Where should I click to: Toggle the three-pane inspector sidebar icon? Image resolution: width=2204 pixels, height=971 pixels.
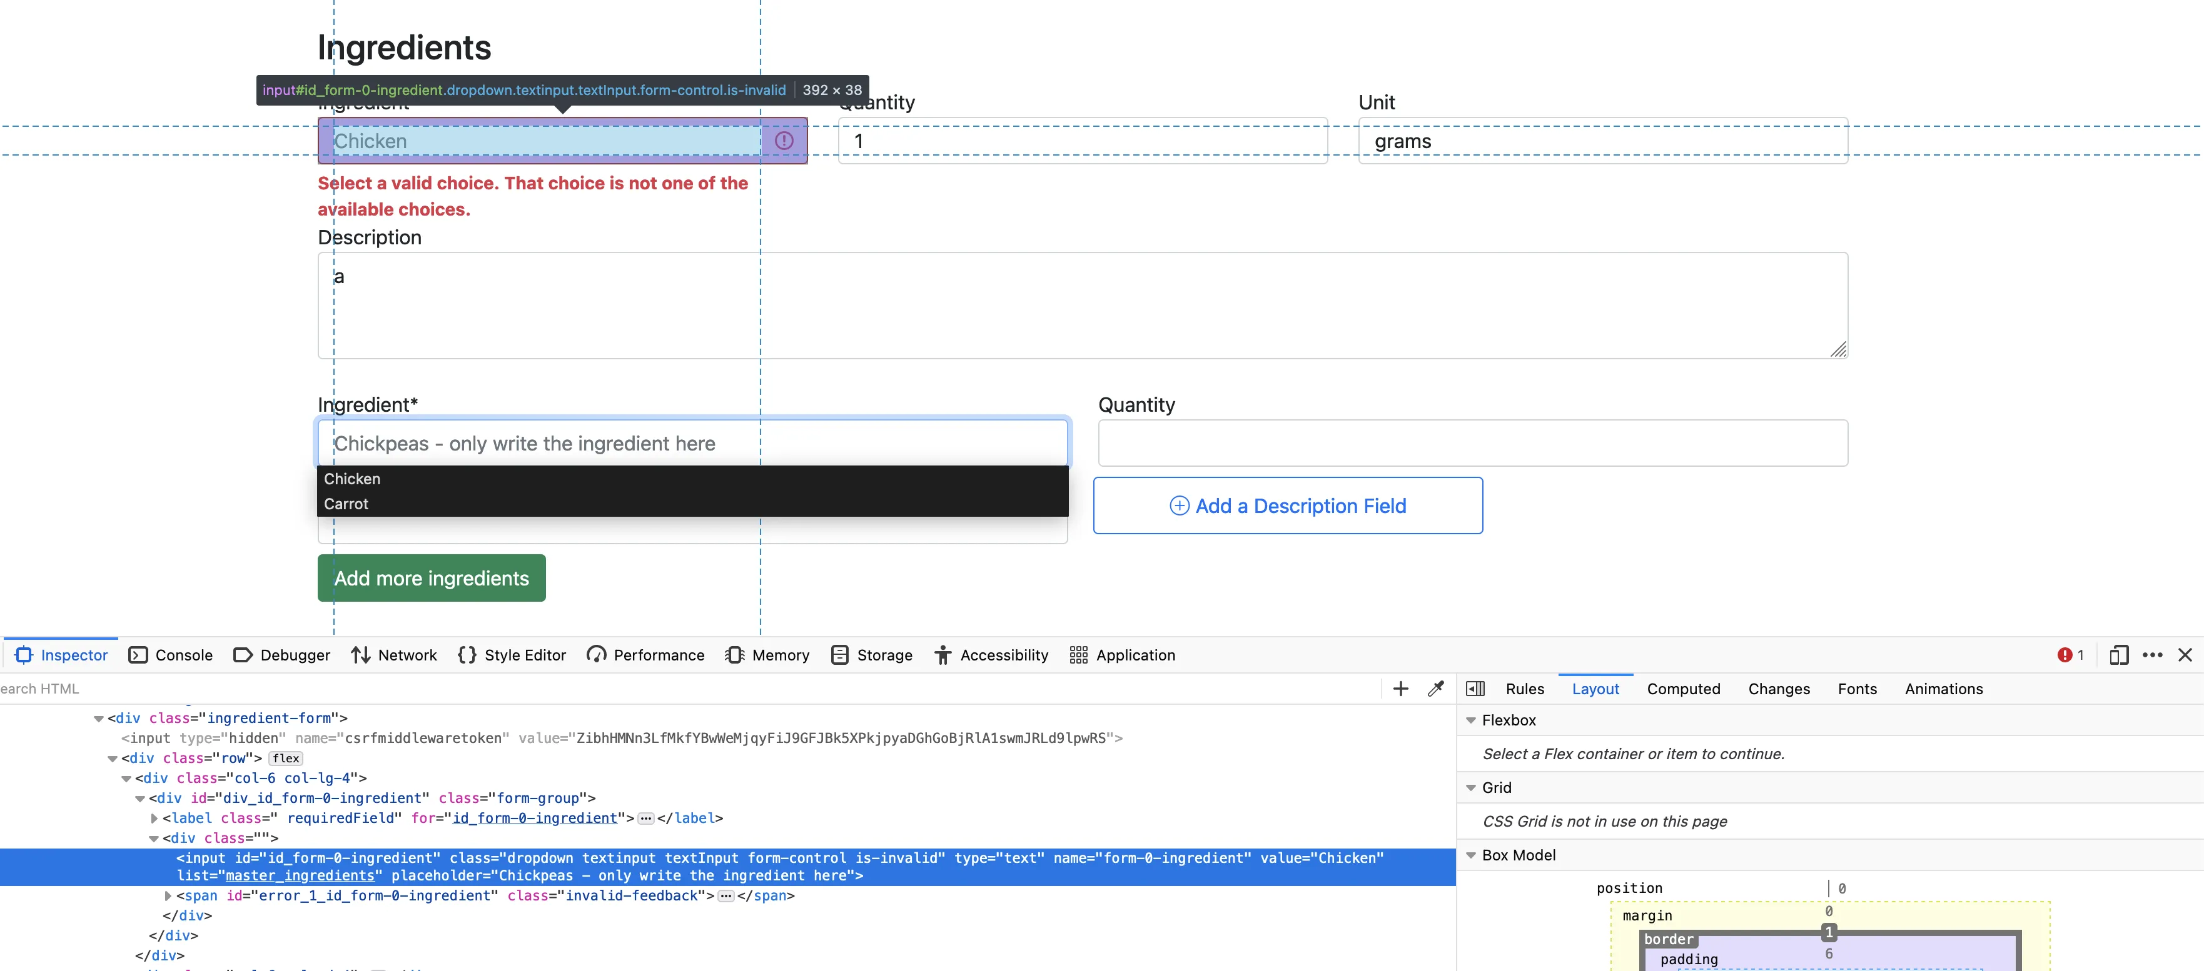(x=1475, y=689)
